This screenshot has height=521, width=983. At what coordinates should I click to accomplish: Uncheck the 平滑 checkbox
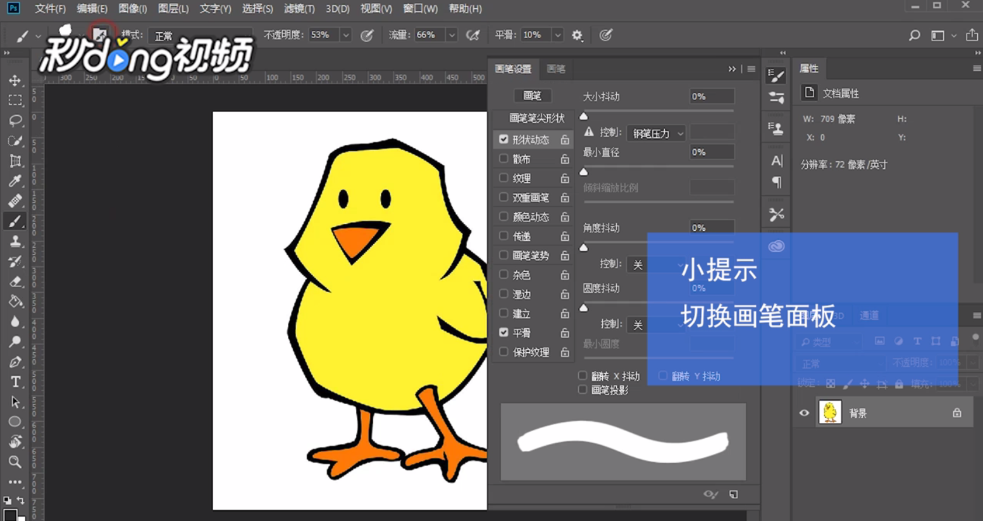coord(504,332)
